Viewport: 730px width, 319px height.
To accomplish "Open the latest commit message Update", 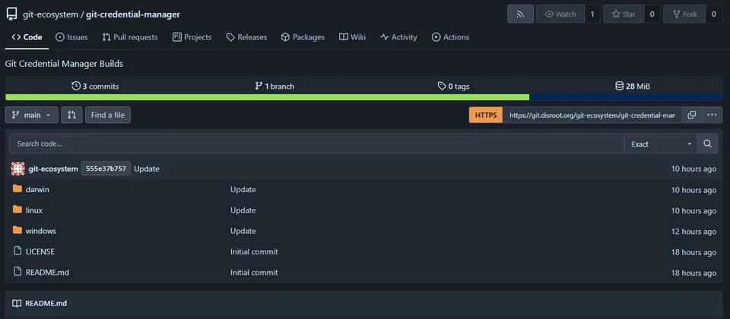I will [x=147, y=169].
